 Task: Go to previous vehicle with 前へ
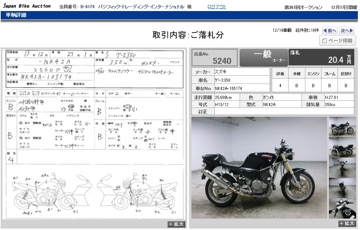[330, 30]
